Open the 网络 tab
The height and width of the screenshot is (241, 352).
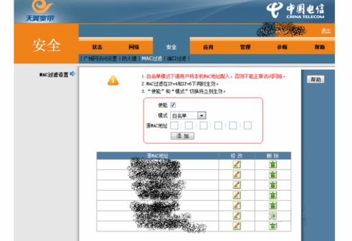point(134,47)
